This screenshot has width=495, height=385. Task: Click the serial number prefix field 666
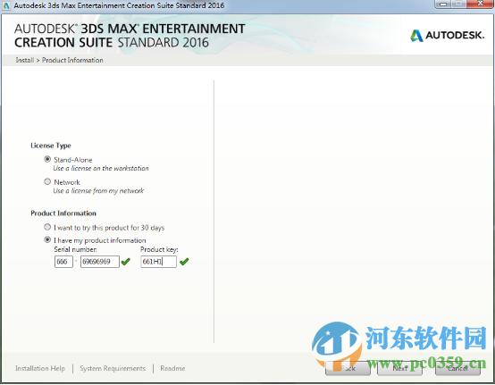point(63,262)
